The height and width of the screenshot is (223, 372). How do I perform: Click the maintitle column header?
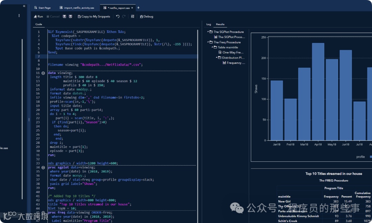coord(284,197)
